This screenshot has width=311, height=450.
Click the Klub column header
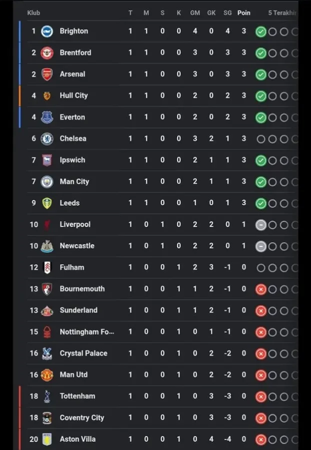coord(34,13)
